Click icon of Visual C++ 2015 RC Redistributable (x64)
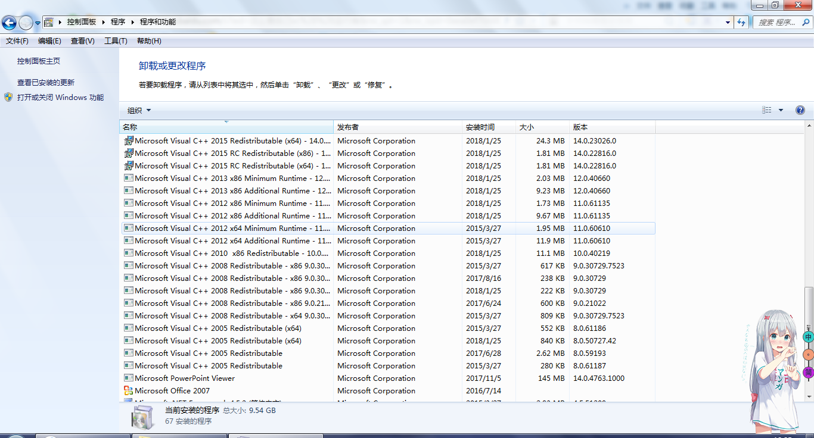The height and width of the screenshot is (438, 814). point(129,166)
